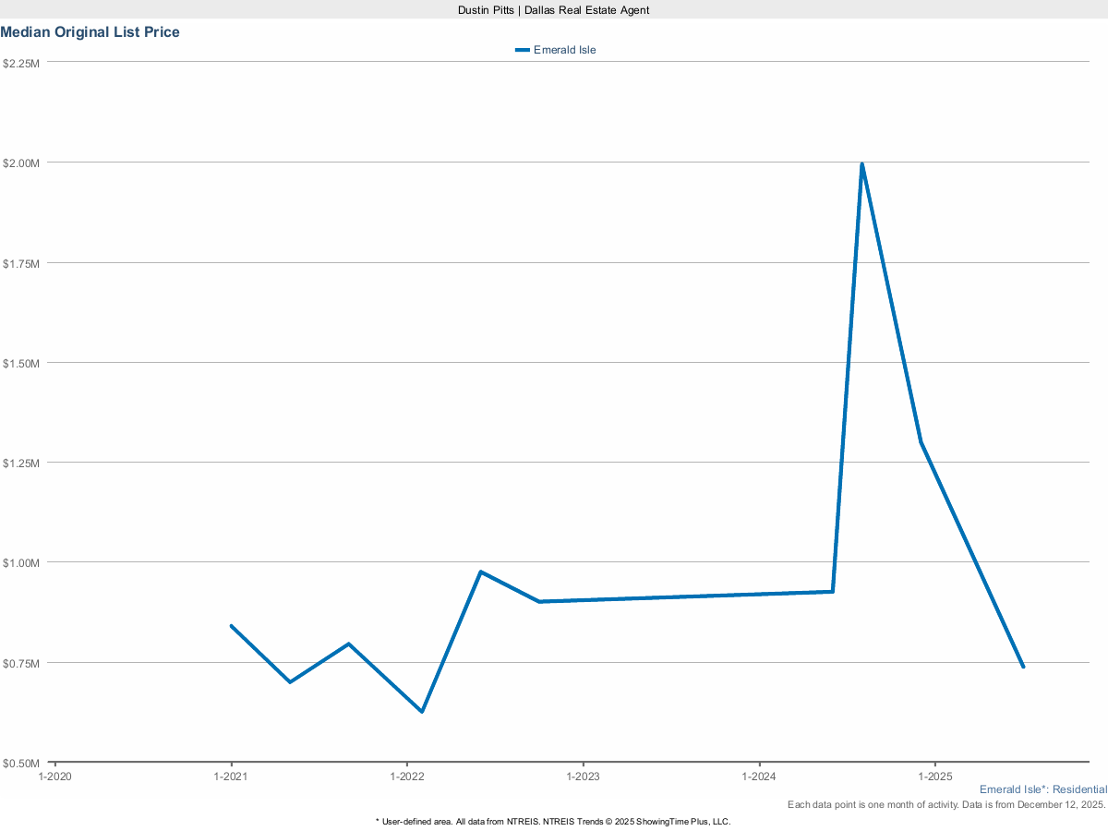
Task: Click the Emerald Isle*: Residential footnote
Action: click(1042, 789)
